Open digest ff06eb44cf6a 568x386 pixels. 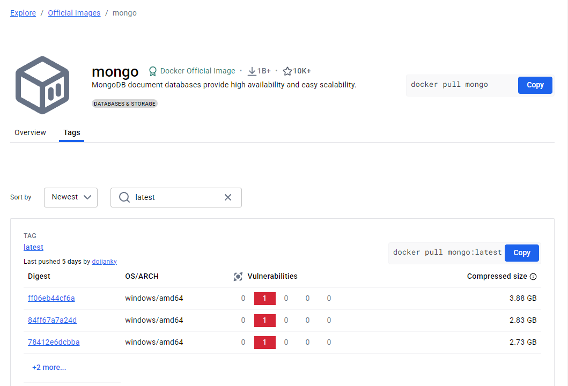pos(51,299)
